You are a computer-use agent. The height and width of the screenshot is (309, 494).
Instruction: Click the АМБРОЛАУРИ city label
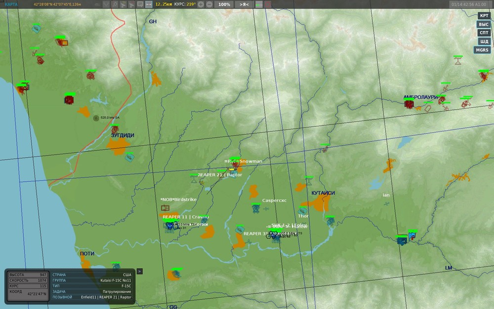tap(420, 97)
